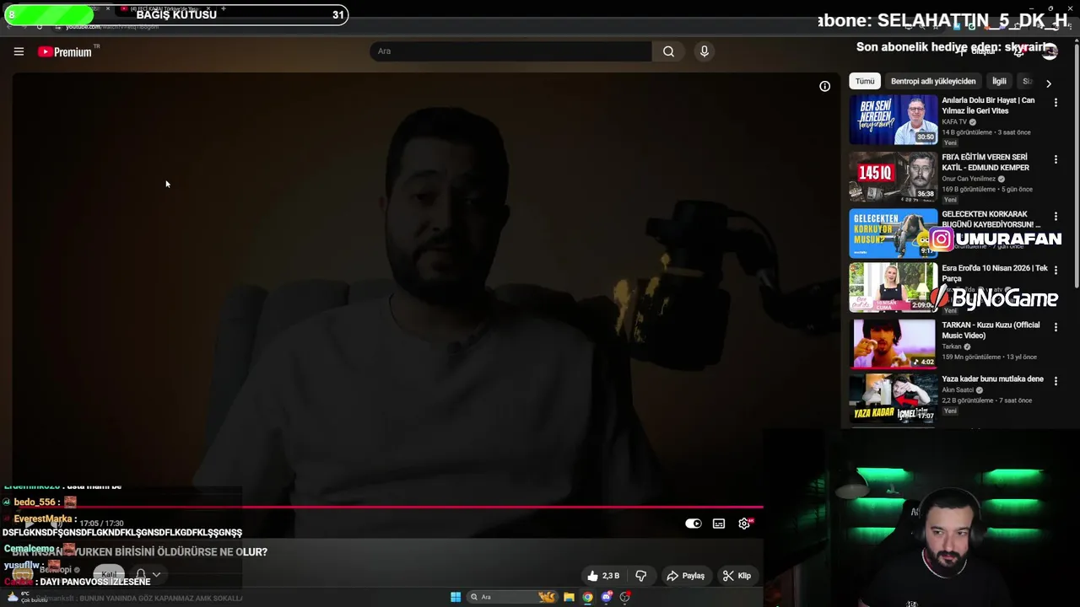This screenshot has width=1080, height=607.
Task: Open Windows Start menu
Action: [x=456, y=597]
